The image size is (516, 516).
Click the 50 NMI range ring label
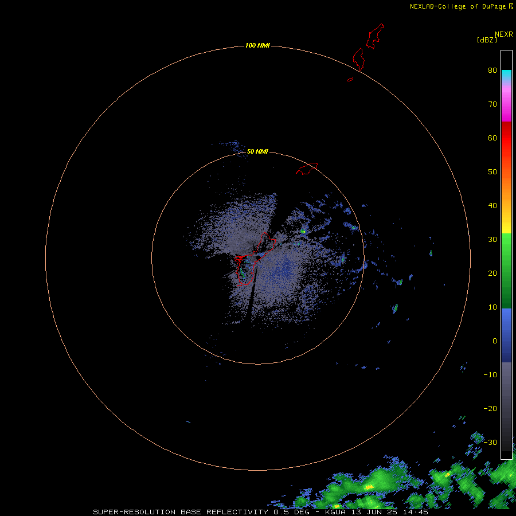[x=257, y=151]
